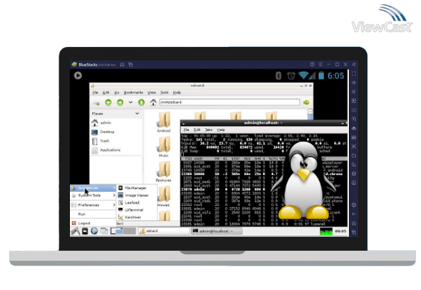Click the new tab icon in file manager toolbar
Image resolution: width=421 pixels, height=290 pixels.
click(x=96, y=103)
